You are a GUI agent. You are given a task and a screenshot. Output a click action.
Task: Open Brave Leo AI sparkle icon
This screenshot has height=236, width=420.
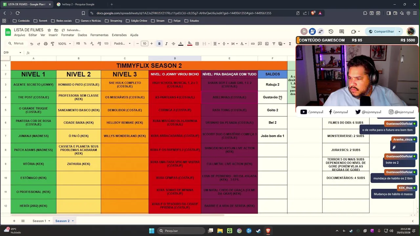(x=402, y=13)
